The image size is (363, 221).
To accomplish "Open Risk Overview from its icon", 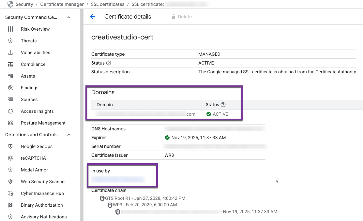I will coord(10,29).
